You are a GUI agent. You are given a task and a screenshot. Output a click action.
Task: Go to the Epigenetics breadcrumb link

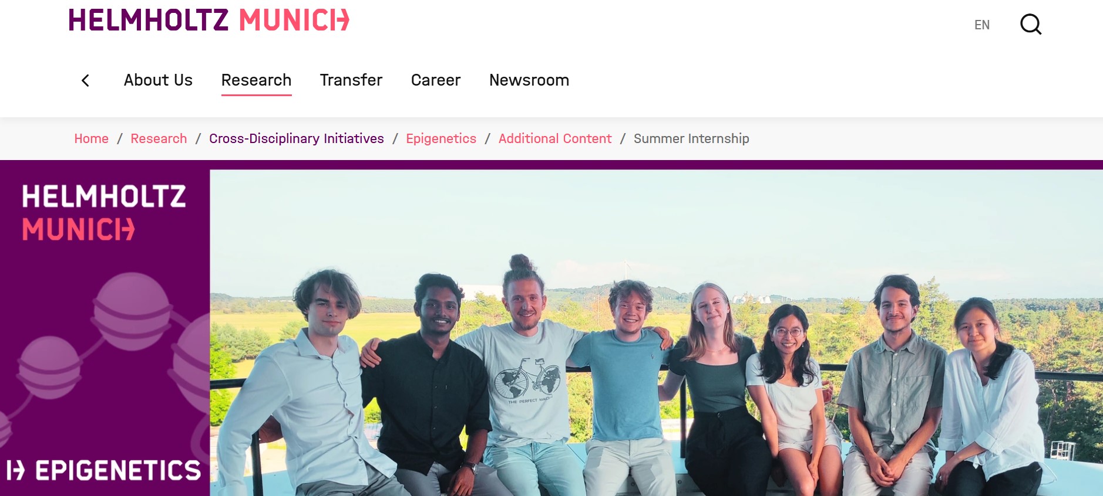[441, 138]
